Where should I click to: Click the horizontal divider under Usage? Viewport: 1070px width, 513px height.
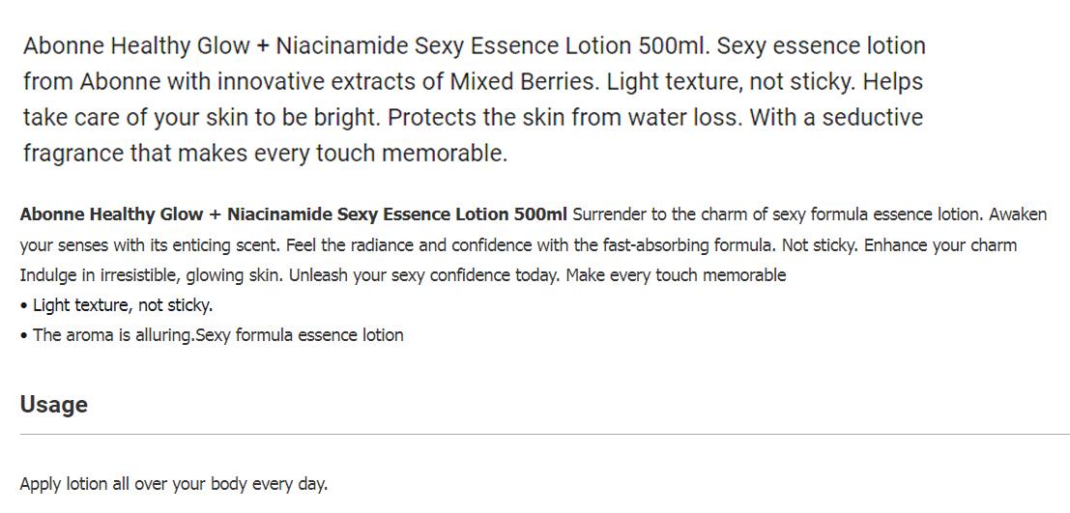click(544, 434)
